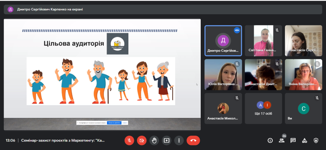Screen dimensions: 326x150
Task: Click muted mic icon on Світлана tile
Action: tap(277, 30)
